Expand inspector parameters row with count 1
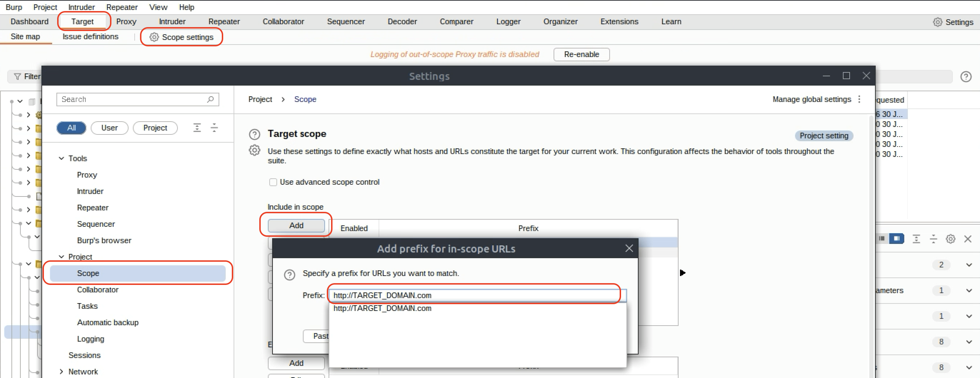 969,291
